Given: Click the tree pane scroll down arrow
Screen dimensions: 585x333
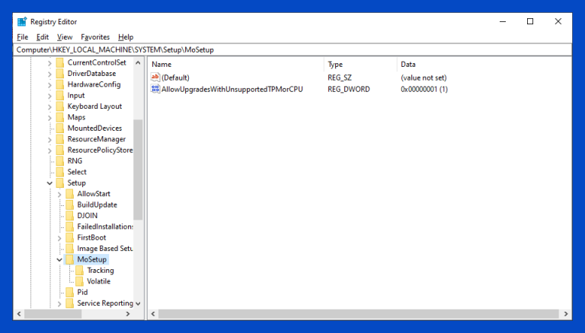Looking at the screenshot, I should [x=138, y=303].
